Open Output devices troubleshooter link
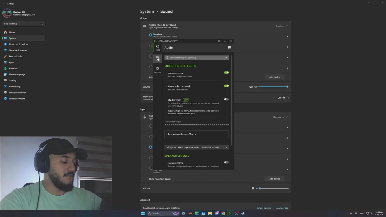This screenshot has height=217, width=386. pyautogui.click(x=264, y=208)
